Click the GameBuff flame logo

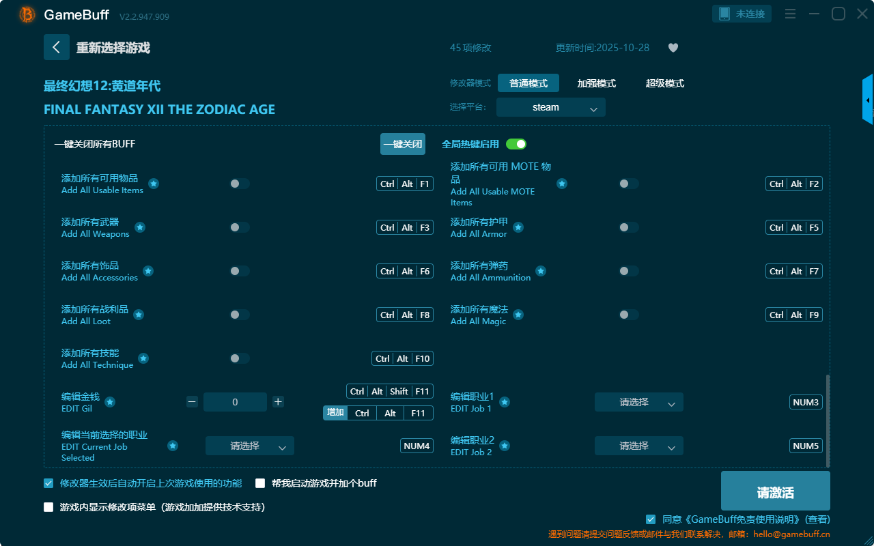pos(27,14)
